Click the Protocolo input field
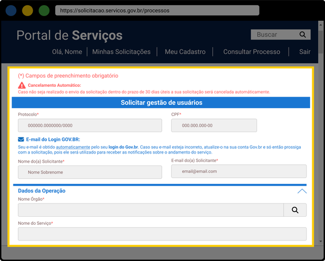 (x=90, y=125)
